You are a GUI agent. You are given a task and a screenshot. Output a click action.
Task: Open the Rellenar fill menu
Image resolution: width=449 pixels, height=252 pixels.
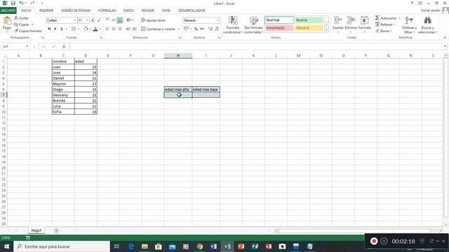385,24
